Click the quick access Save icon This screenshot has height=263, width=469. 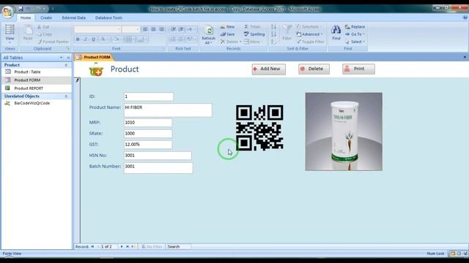click(x=21, y=9)
